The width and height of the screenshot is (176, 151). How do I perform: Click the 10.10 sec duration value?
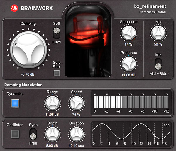(x=76, y=146)
